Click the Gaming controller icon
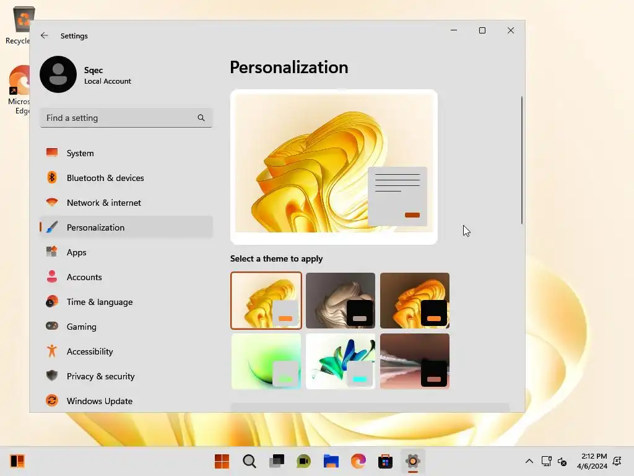Screen dimensions: 634x476 [52, 326]
